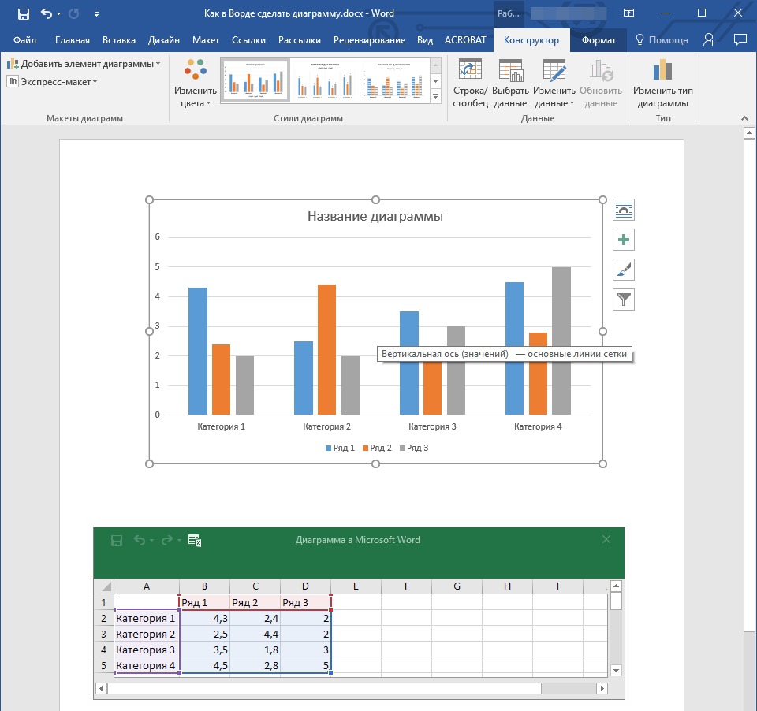Expand Экспресс-макет dropdown
The width and height of the screenshot is (757, 711).
click(52, 81)
